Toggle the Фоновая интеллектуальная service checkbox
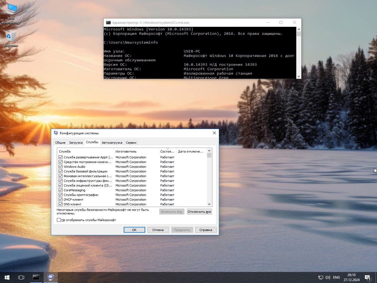Viewport: 377px width, 283px height. pyautogui.click(x=60, y=176)
